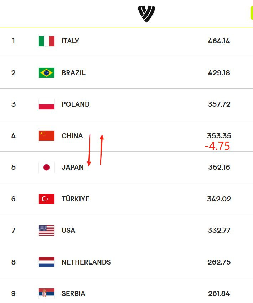Click China's score 353.35
Viewport: 253px width, 303px height.
point(219,136)
